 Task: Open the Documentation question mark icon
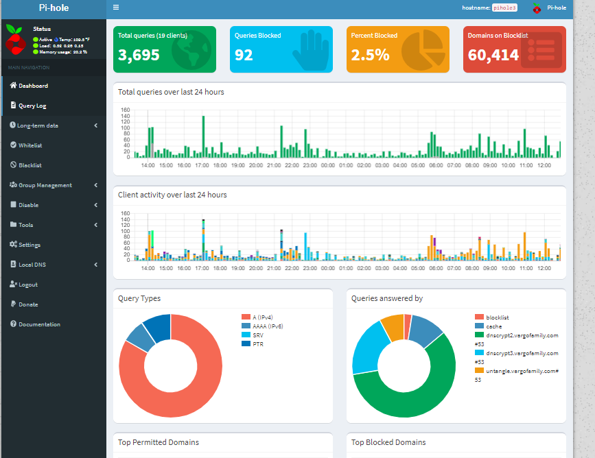coord(13,324)
